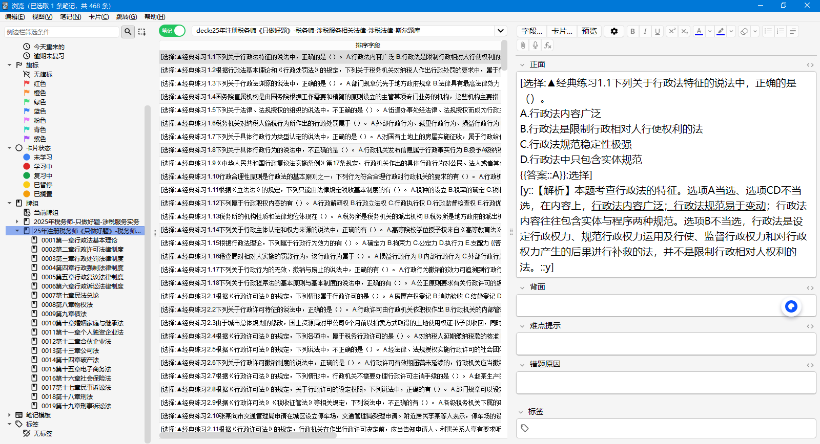Open deck 0001第一章行政法基本理论
Screen dimensions: 820x444
tap(79, 240)
